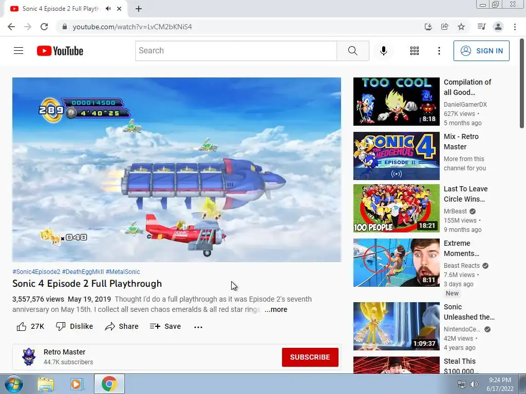526x394 pixels.
Task: Launch Windows Media Player from taskbar
Action: pyautogui.click(x=77, y=384)
